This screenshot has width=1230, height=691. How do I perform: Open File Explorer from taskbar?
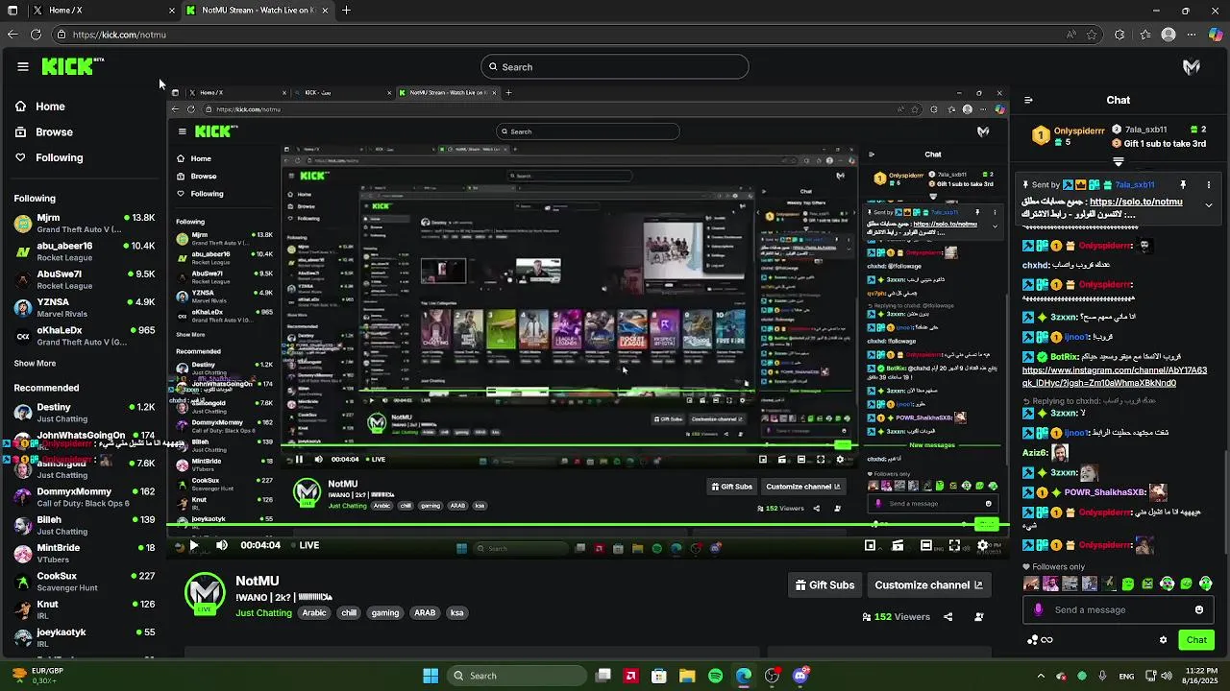pos(687,676)
